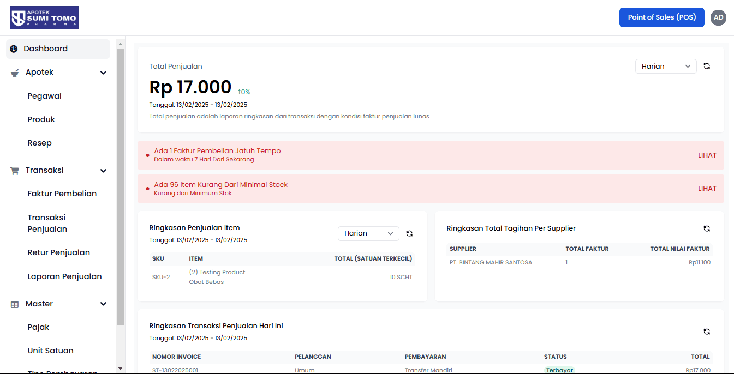The width and height of the screenshot is (734, 374).
Task: Click the Apotek Sumi Tomo Pharma logo
Action: [x=44, y=17]
